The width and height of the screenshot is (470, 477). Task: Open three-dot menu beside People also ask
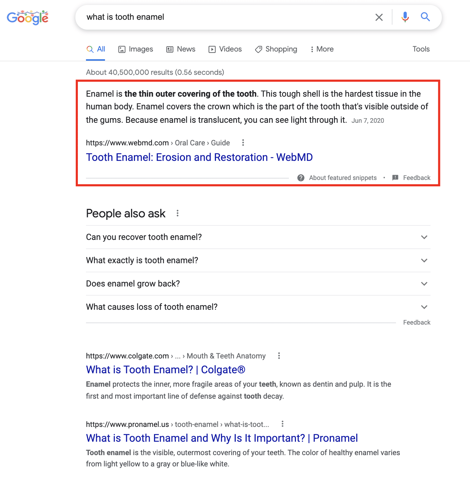[x=178, y=213]
